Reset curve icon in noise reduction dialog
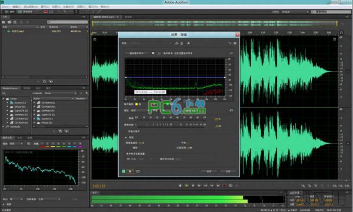The width and height of the screenshot is (353, 212). tap(231, 110)
